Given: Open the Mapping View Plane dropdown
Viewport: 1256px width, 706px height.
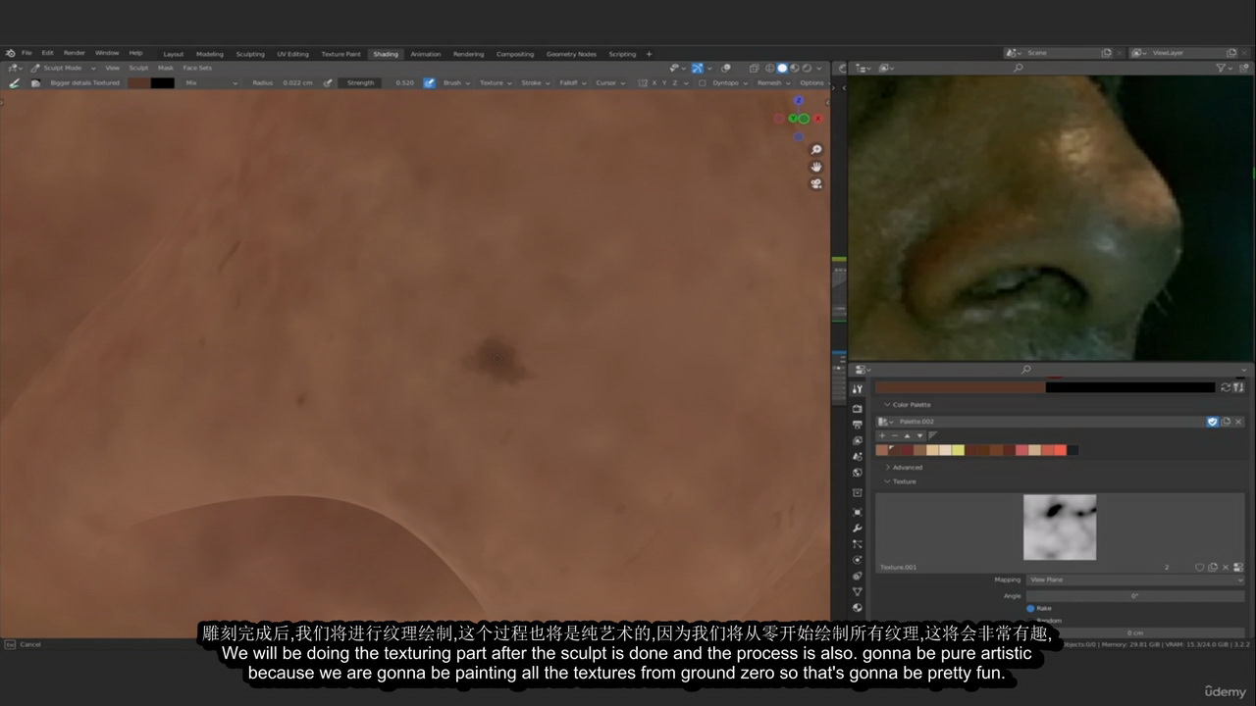Looking at the screenshot, I should click(x=1135, y=580).
